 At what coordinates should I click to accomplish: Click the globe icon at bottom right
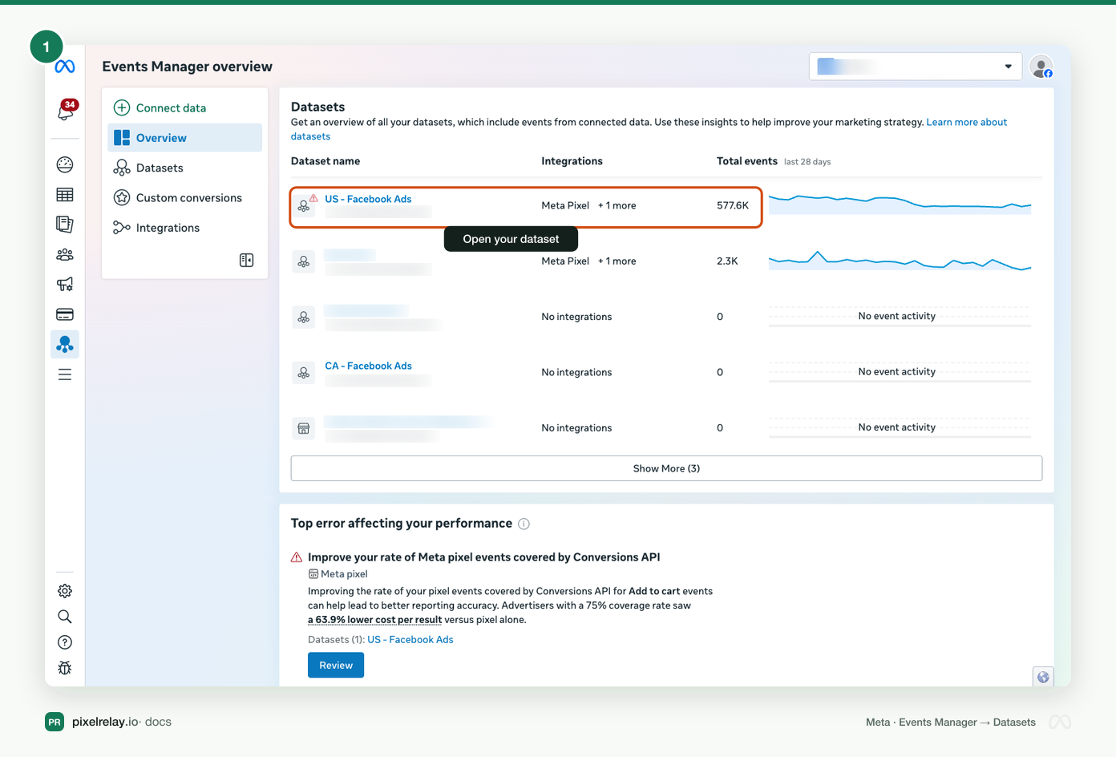[1043, 677]
